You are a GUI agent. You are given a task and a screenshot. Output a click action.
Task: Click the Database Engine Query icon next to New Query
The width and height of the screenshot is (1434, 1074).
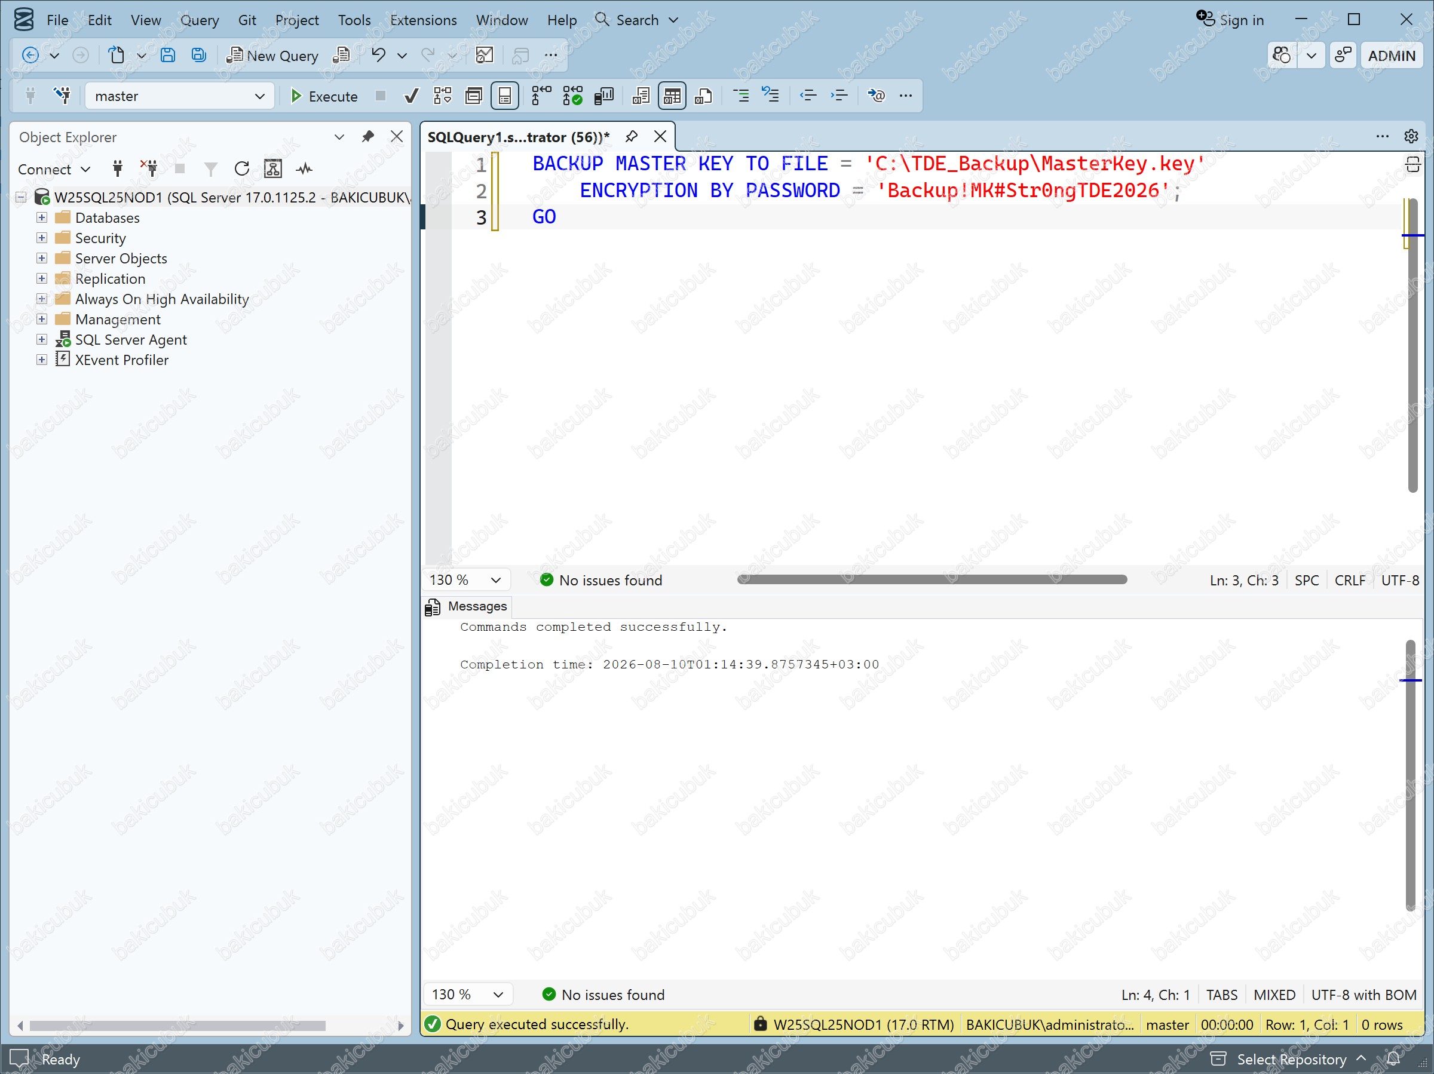pyautogui.click(x=341, y=56)
